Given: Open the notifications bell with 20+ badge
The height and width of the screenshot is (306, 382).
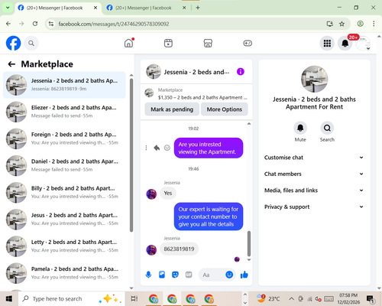Looking at the screenshot, I should 345,43.
